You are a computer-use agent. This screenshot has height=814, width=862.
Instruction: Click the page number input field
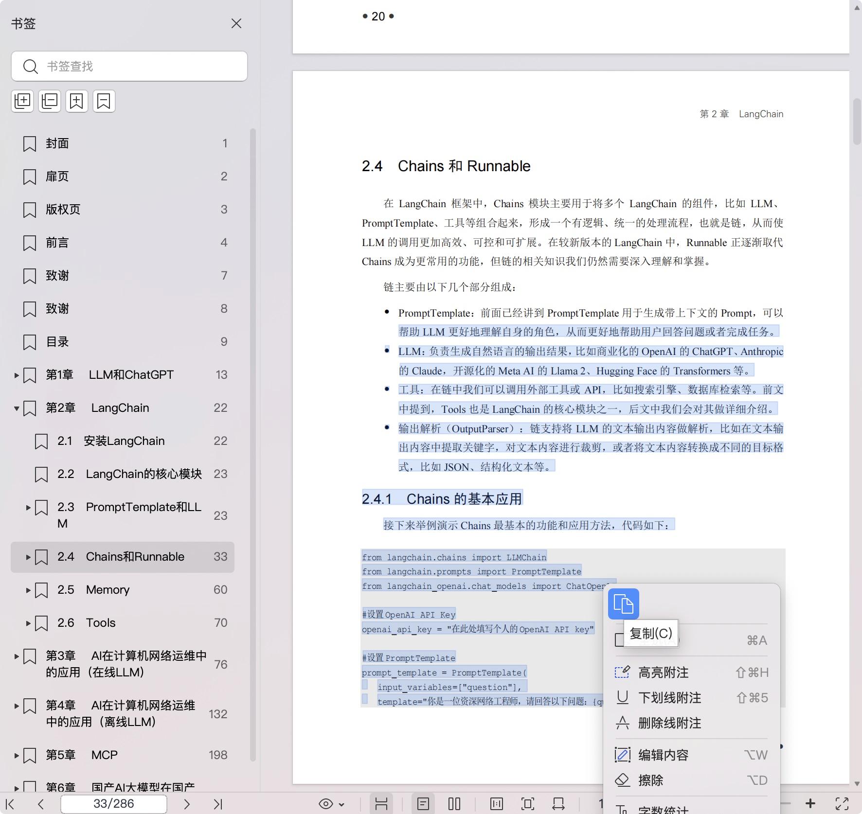click(113, 803)
